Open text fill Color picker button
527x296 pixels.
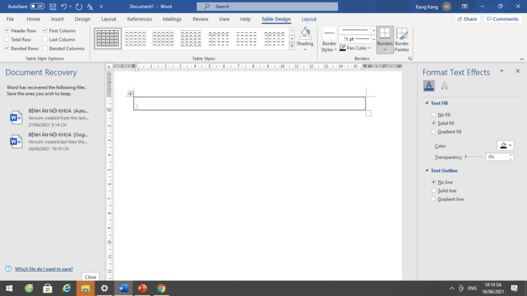coord(505,145)
